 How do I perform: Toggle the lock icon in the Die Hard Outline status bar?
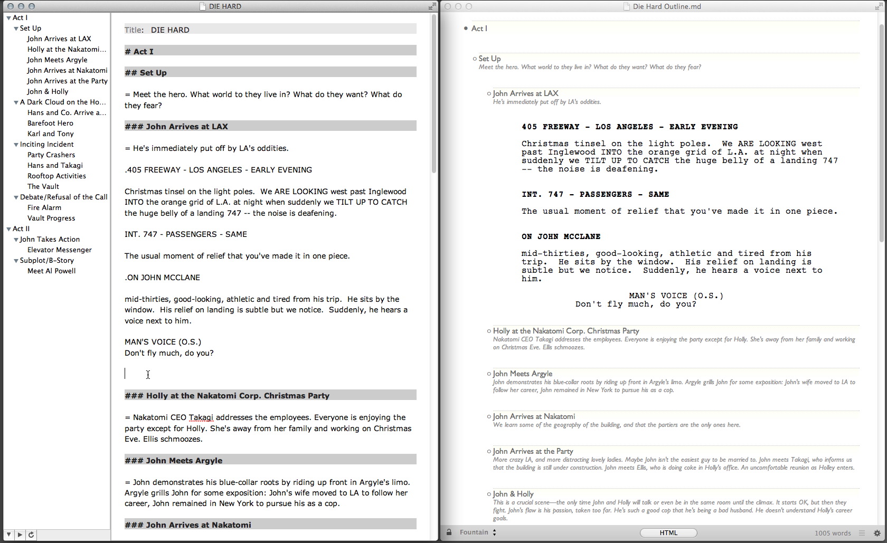449,532
